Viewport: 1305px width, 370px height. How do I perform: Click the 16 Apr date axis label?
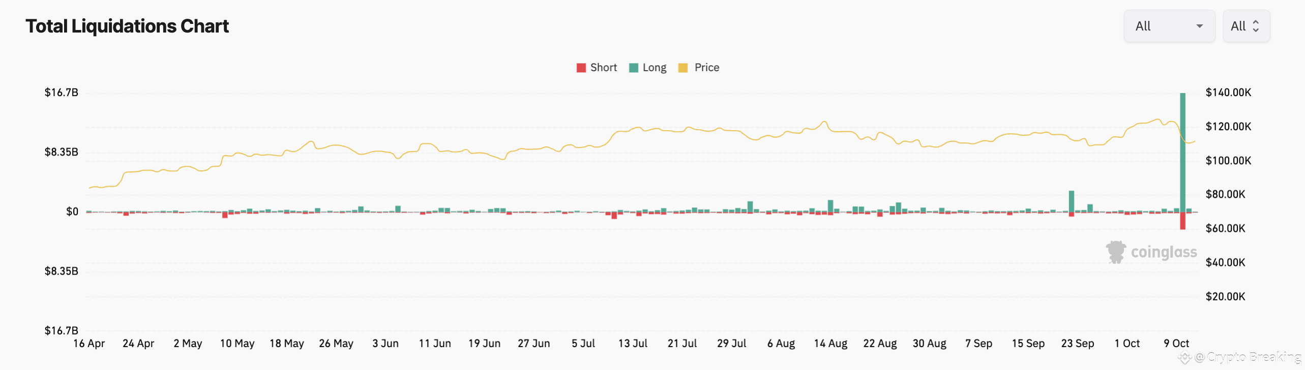point(89,344)
